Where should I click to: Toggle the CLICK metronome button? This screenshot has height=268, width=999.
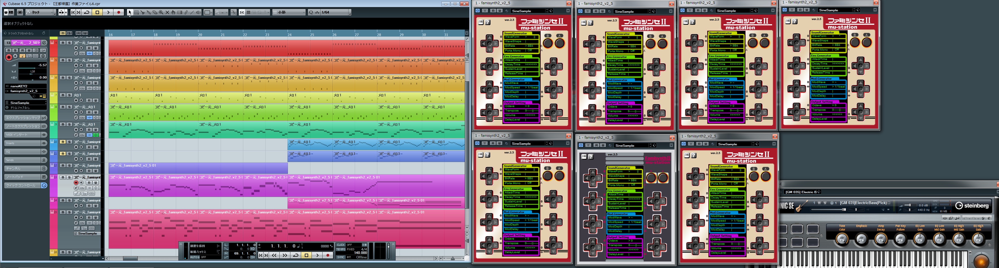(341, 245)
